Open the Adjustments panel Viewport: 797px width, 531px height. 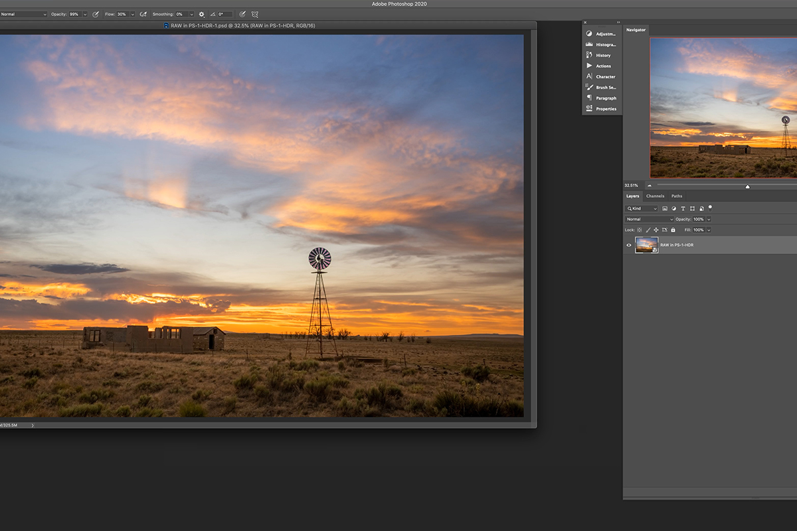click(x=602, y=34)
